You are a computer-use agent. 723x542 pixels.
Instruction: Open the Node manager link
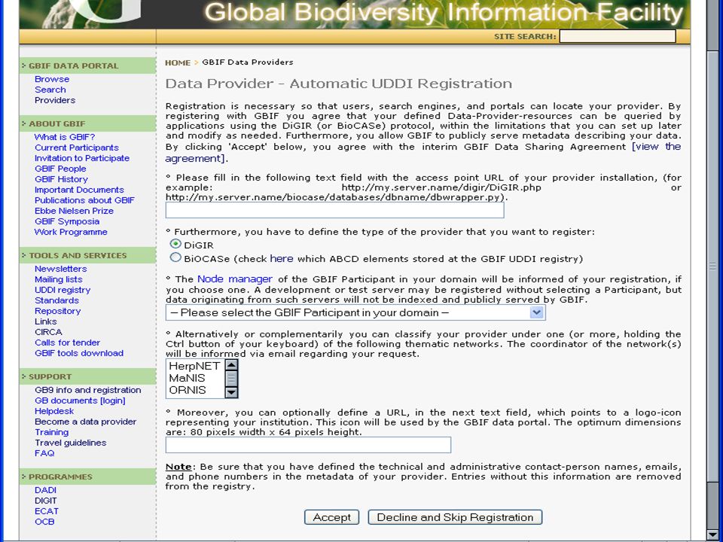(235, 279)
